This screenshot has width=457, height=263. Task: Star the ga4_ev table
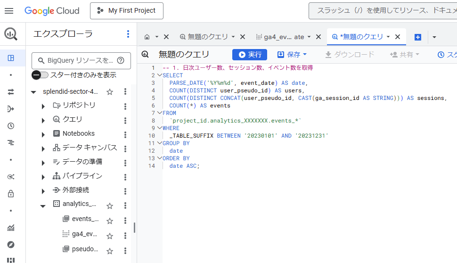110,236
